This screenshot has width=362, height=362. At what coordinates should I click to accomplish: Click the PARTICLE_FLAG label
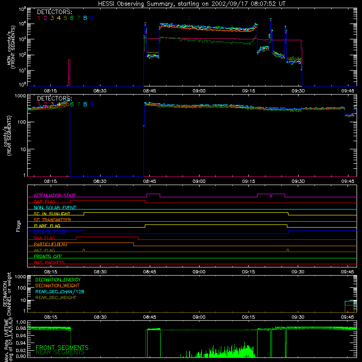51,244
